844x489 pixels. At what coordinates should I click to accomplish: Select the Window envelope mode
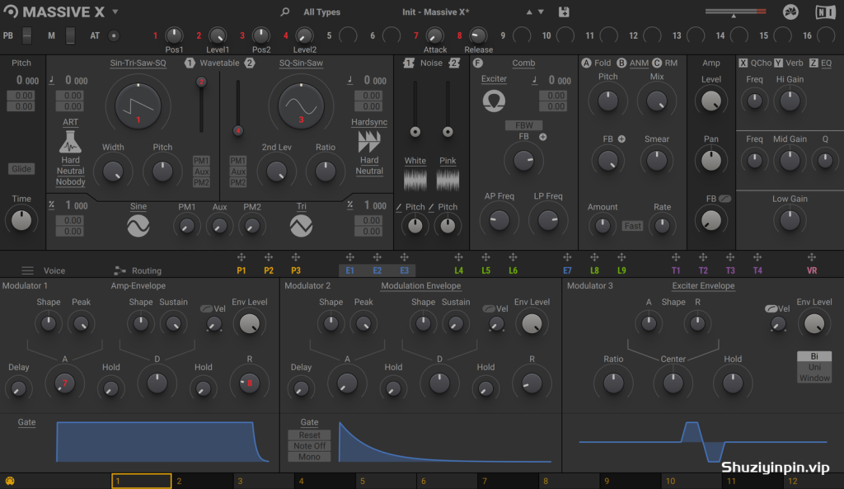(814, 378)
